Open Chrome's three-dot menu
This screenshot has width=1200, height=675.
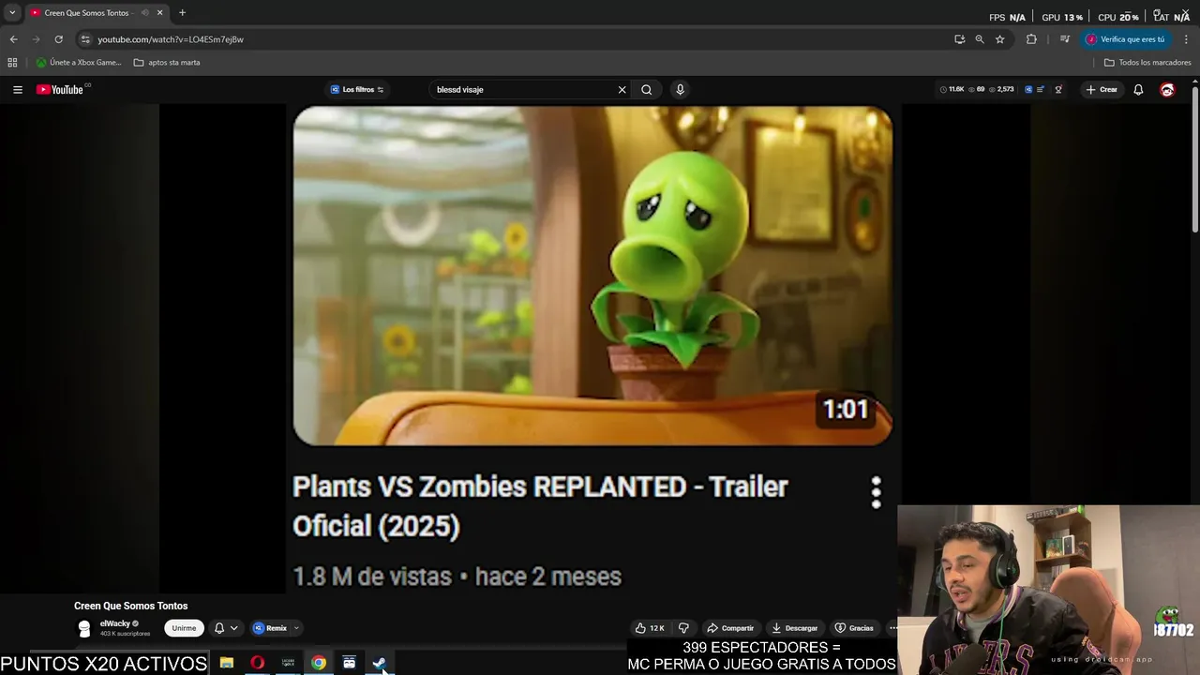coord(1186,39)
